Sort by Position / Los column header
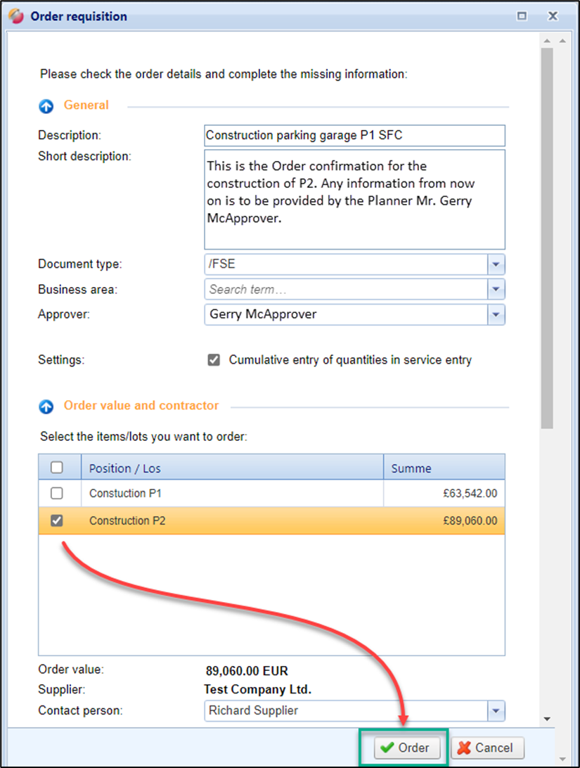Image resolution: width=580 pixels, height=768 pixels. tap(232, 468)
